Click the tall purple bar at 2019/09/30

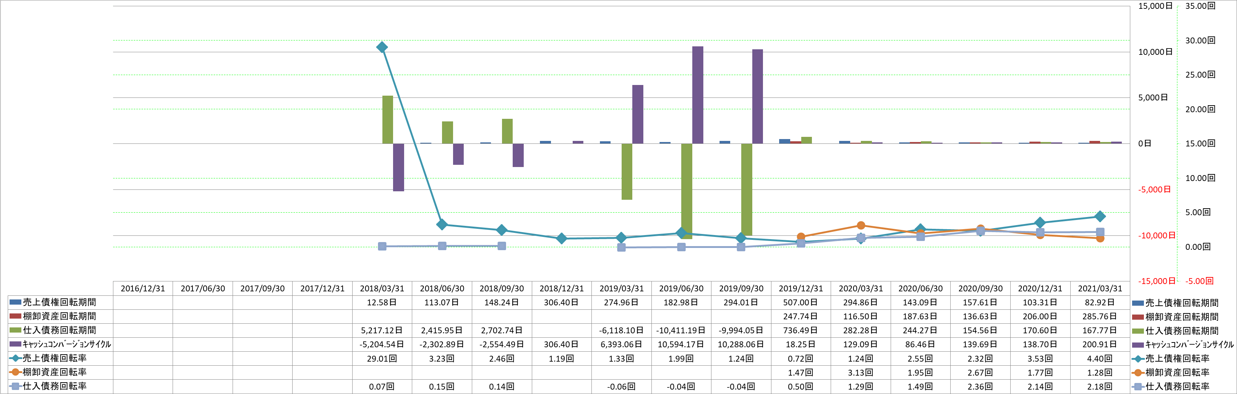pyautogui.click(x=757, y=96)
